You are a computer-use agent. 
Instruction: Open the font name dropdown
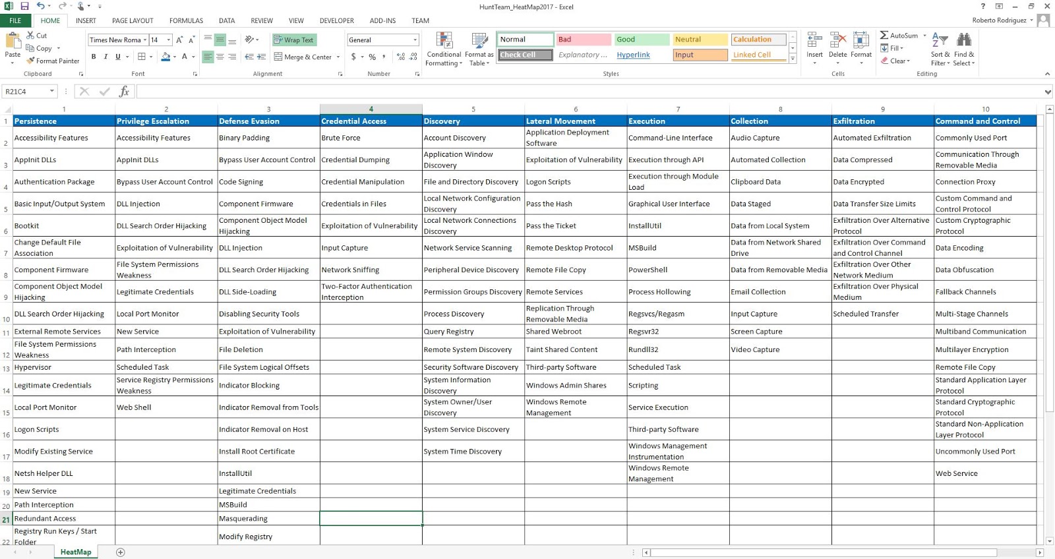145,40
